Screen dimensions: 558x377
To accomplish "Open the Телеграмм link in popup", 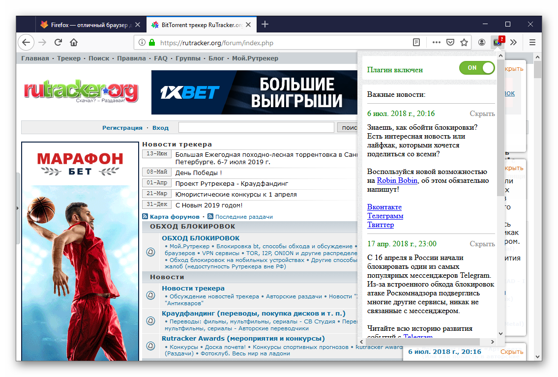I will 385,216.
